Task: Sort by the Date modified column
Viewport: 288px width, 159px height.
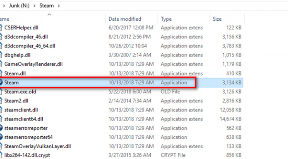Action: coord(125,19)
